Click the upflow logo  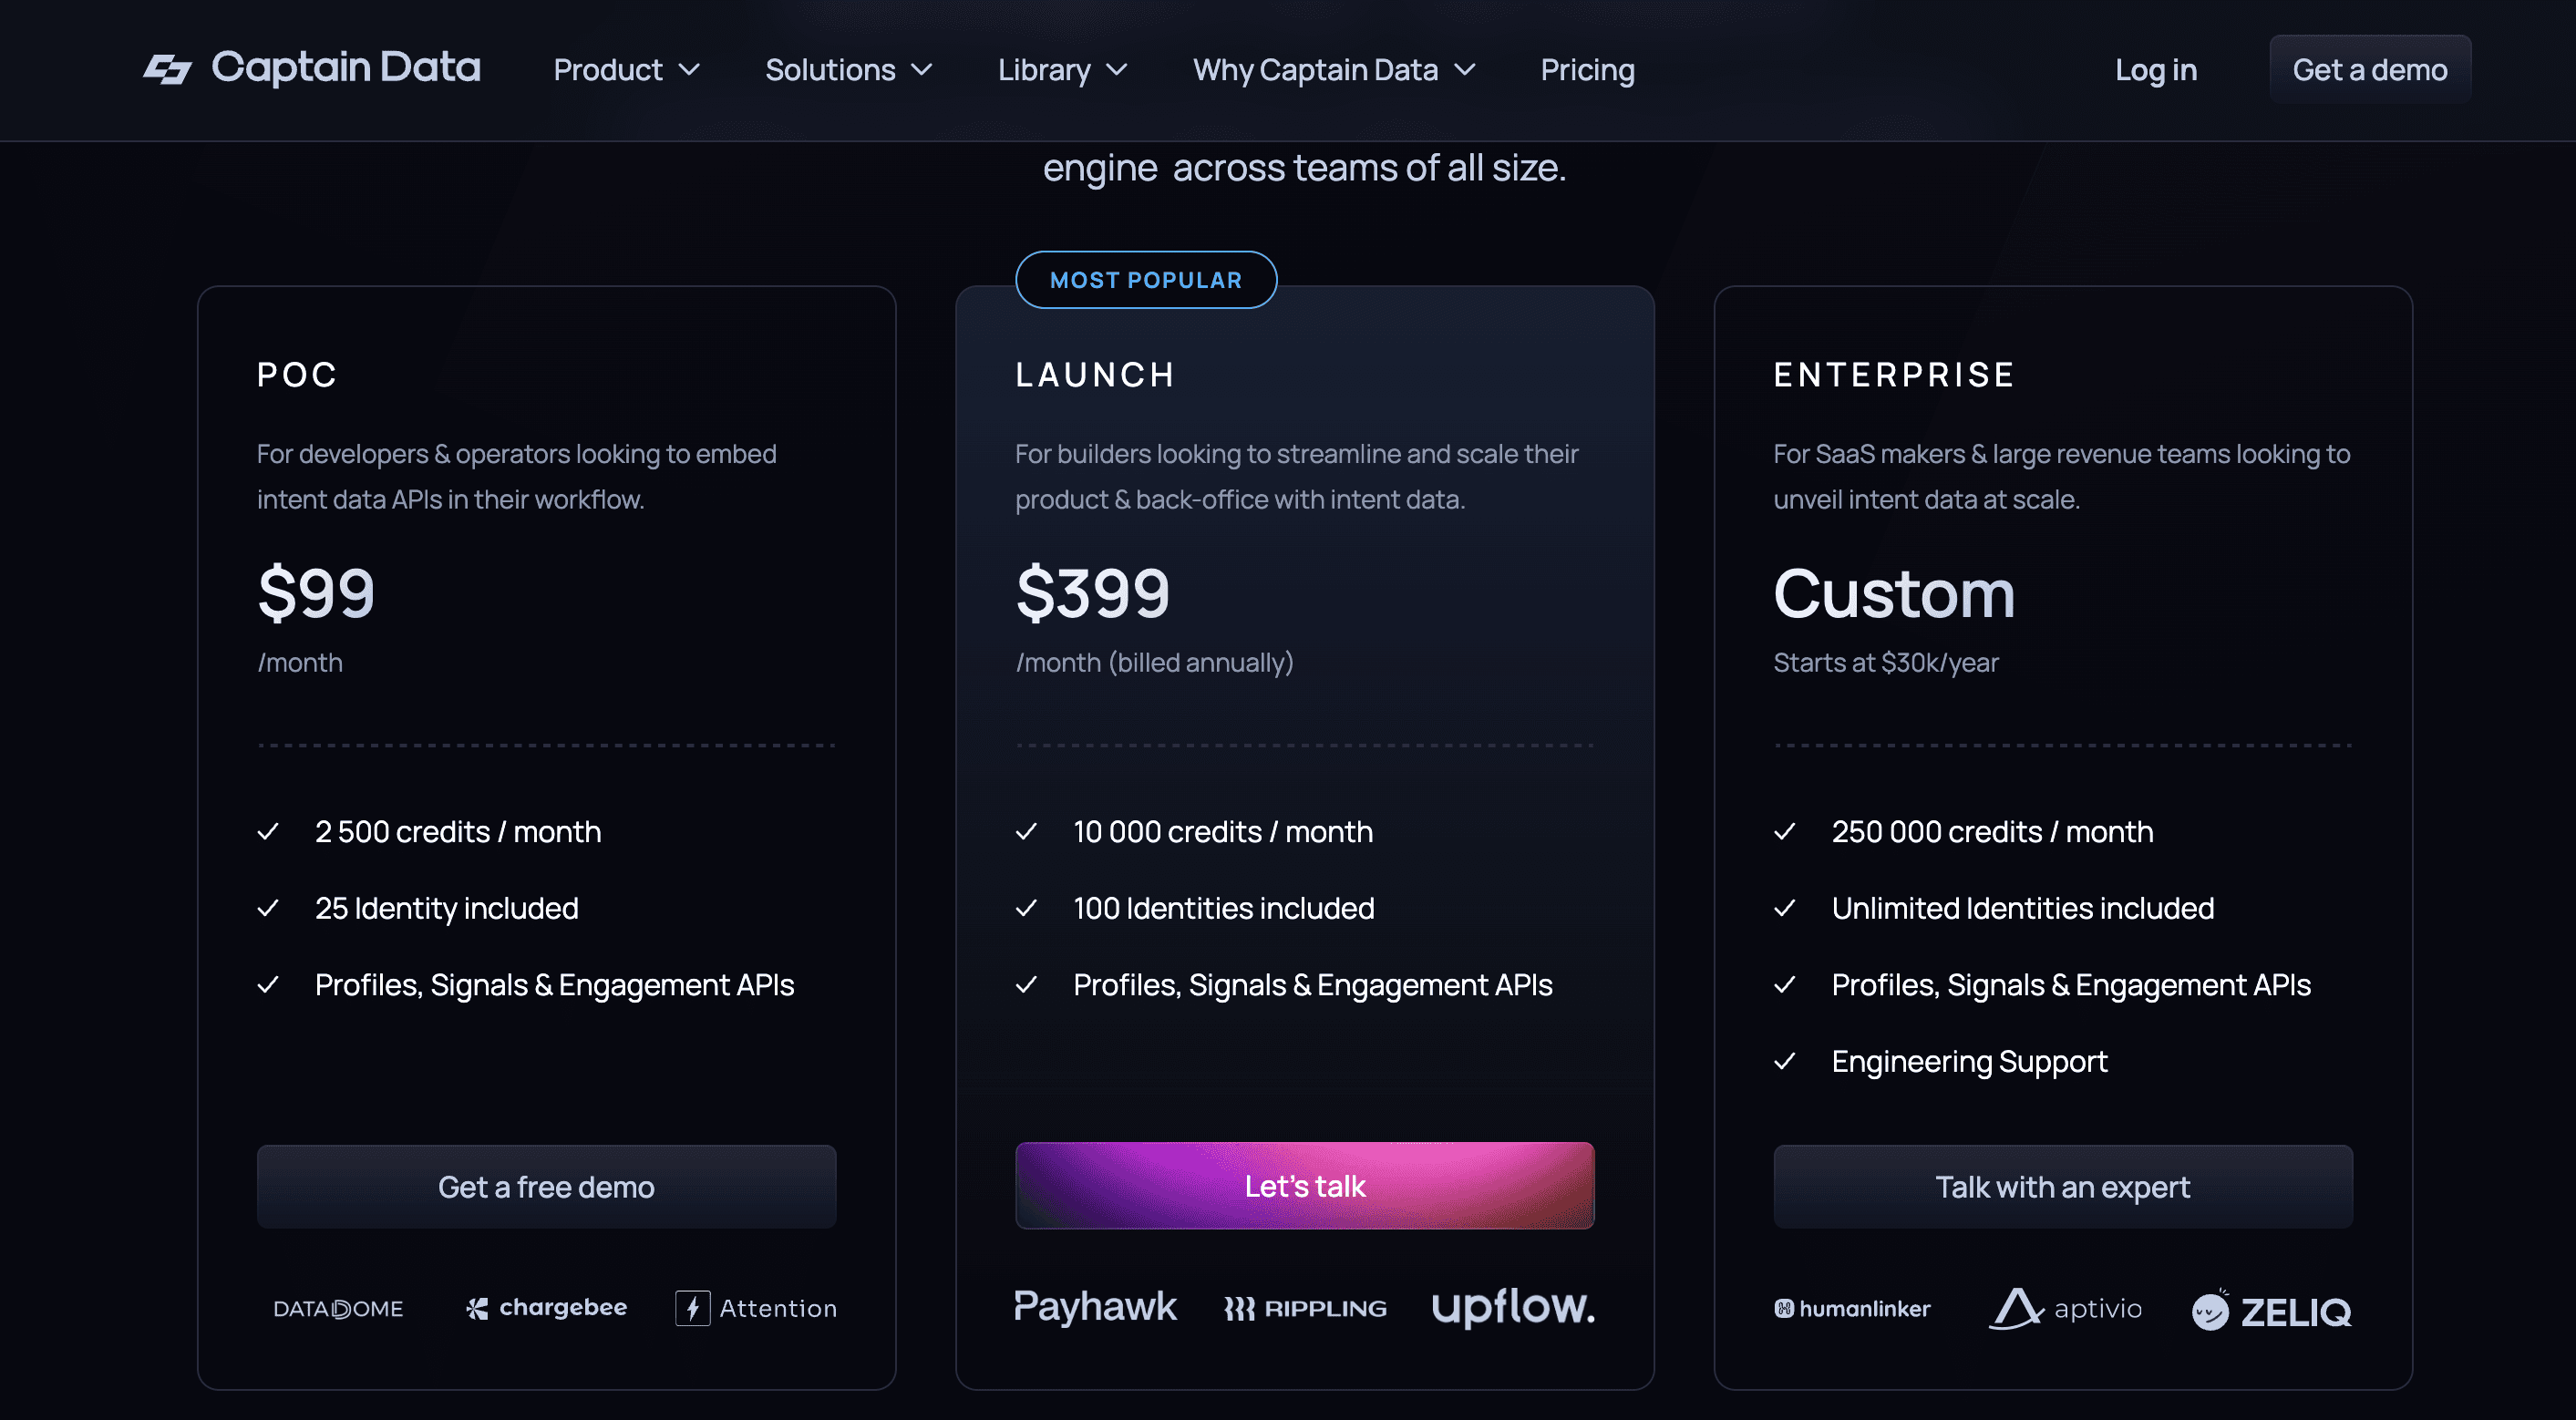[x=1513, y=1307]
